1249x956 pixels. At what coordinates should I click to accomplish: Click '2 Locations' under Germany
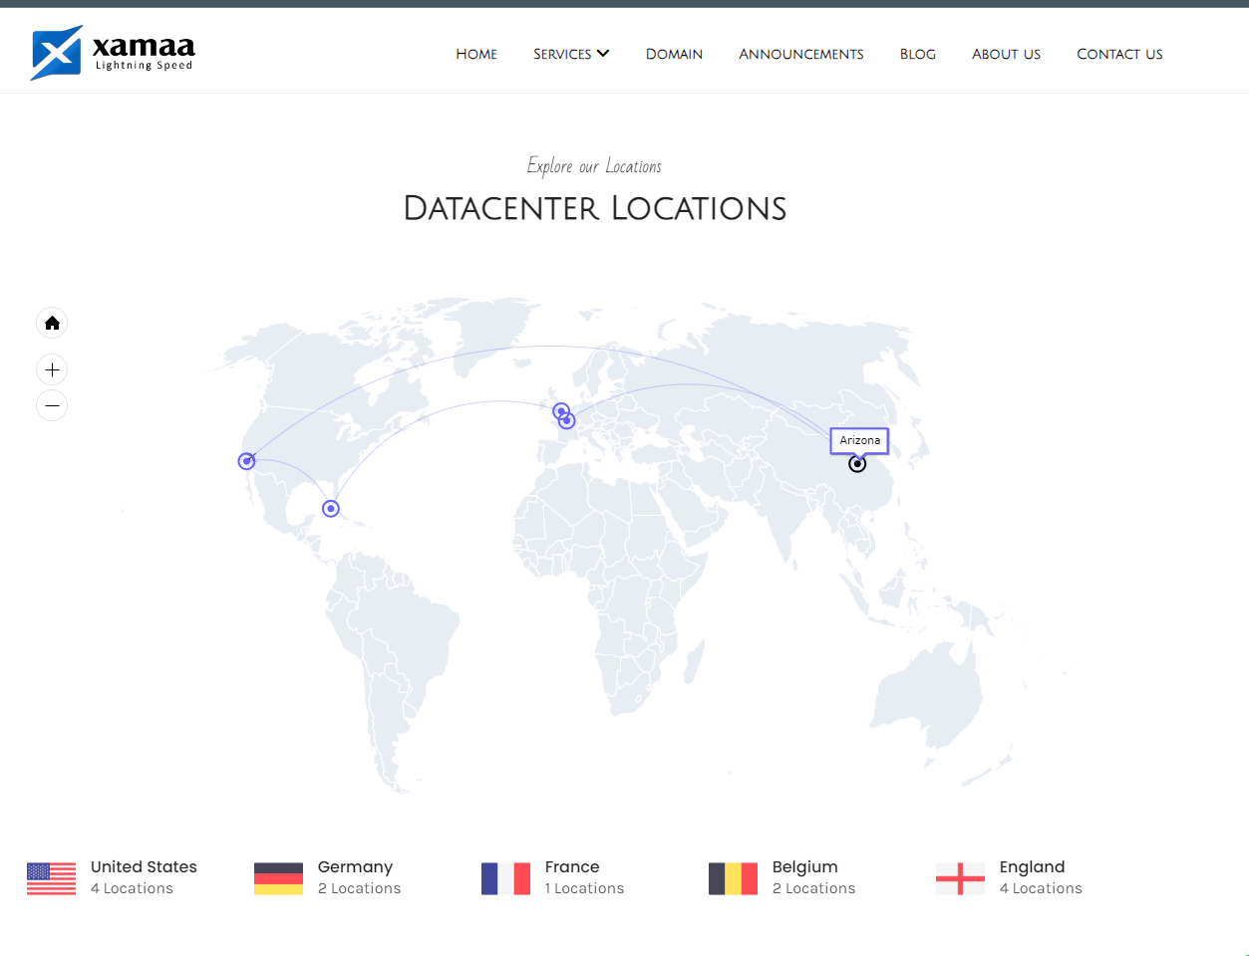click(359, 888)
